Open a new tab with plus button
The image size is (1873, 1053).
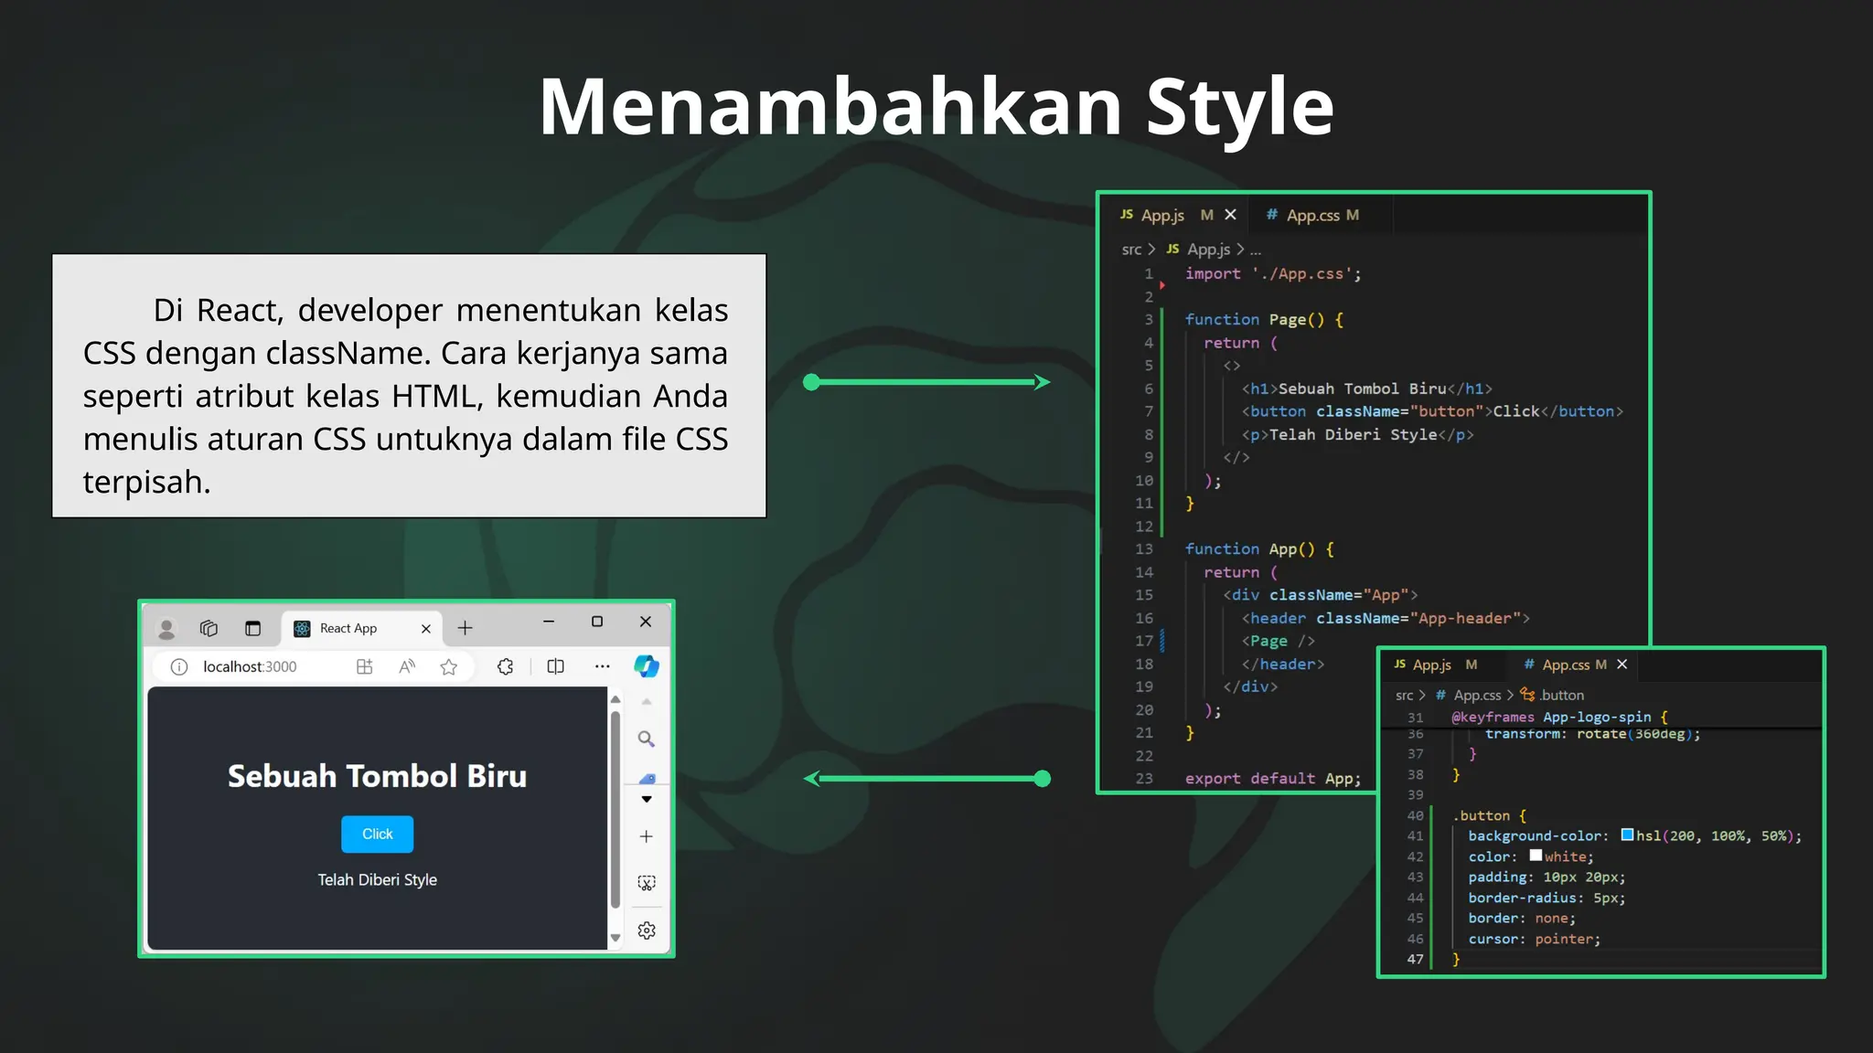click(x=465, y=628)
